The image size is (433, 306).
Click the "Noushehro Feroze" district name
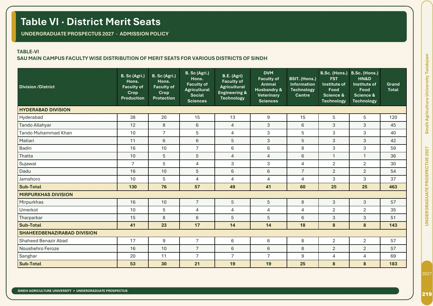(x=39, y=249)
